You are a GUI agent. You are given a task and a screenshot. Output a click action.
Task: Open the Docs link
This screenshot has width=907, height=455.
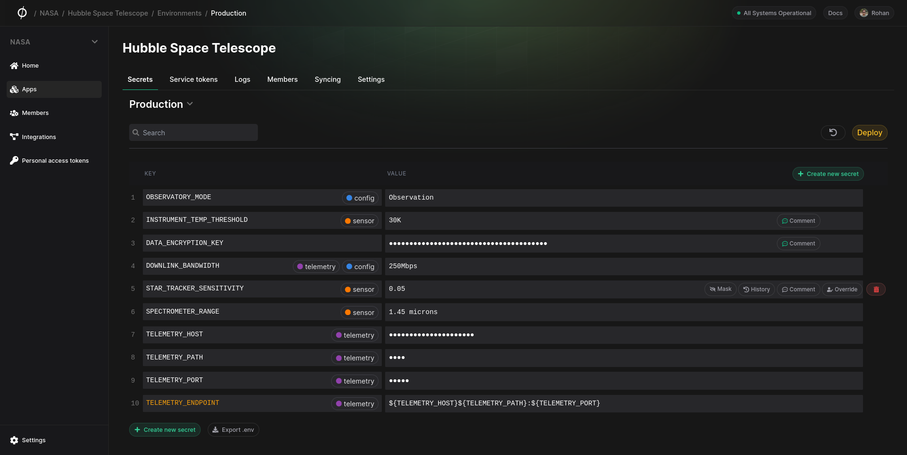(x=835, y=13)
